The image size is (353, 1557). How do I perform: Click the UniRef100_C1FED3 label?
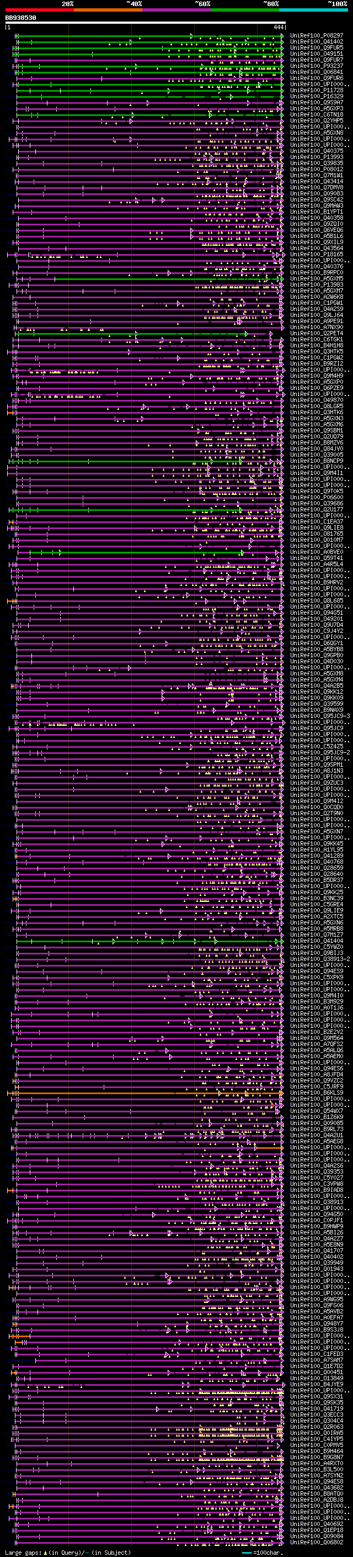tap(316, 1354)
